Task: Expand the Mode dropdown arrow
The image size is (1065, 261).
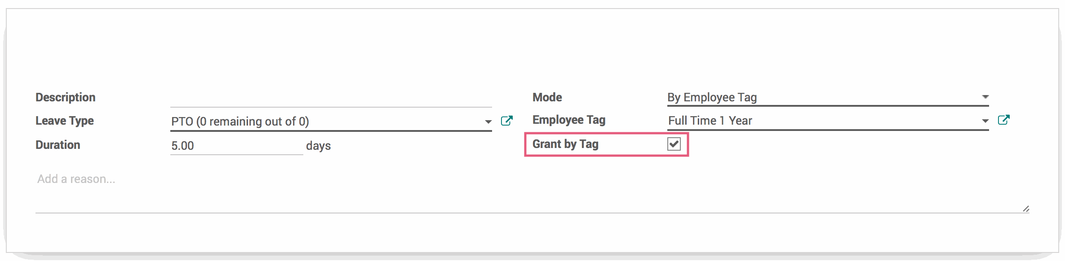Action: click(x=985, y=97)
